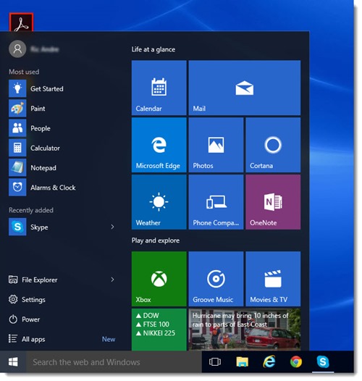This screenshot has height=381, width=362.
Task: Click the FTSE 100 stock line
Action: 153,325
